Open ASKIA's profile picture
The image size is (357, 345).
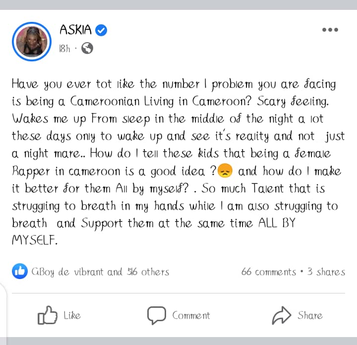click(x=32, y=42)
